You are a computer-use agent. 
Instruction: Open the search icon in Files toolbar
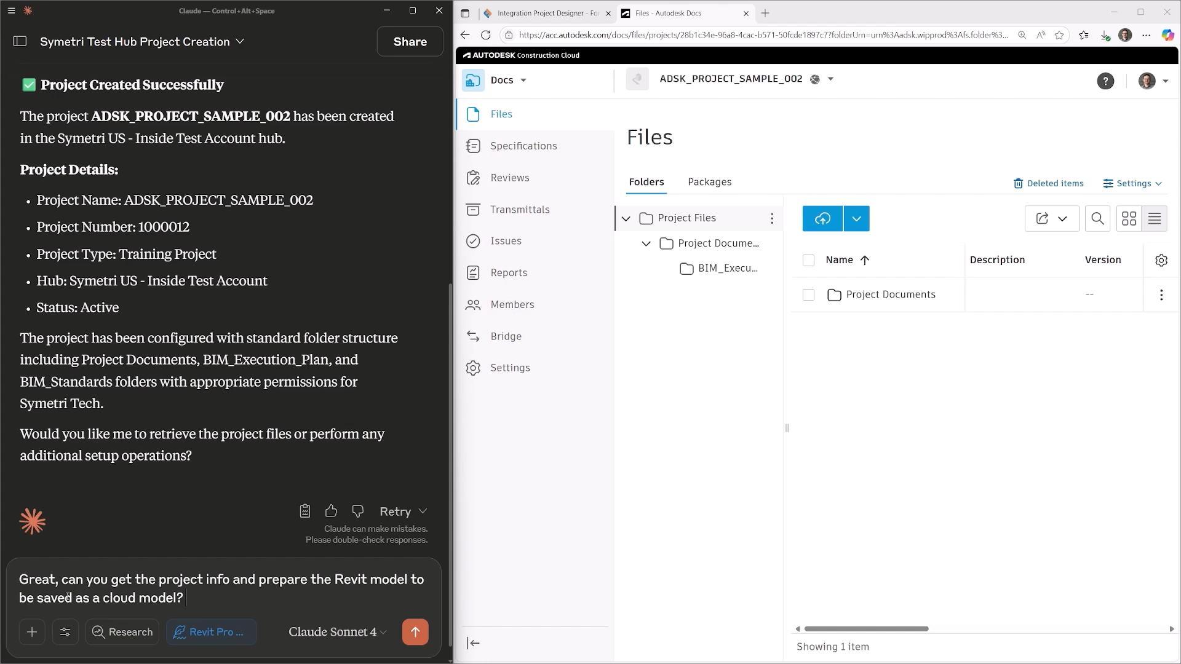(1097, 219)
